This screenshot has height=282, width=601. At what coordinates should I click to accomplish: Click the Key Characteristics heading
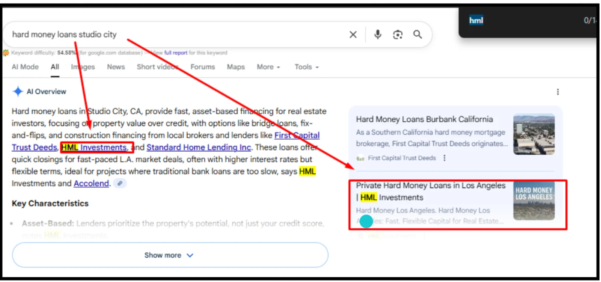[50, 204]
